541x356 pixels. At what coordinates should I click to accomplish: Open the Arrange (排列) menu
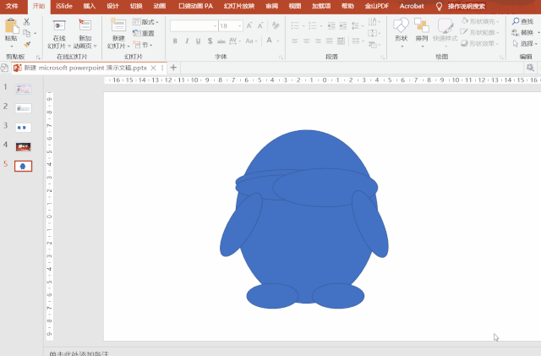[x=422, y=33]
